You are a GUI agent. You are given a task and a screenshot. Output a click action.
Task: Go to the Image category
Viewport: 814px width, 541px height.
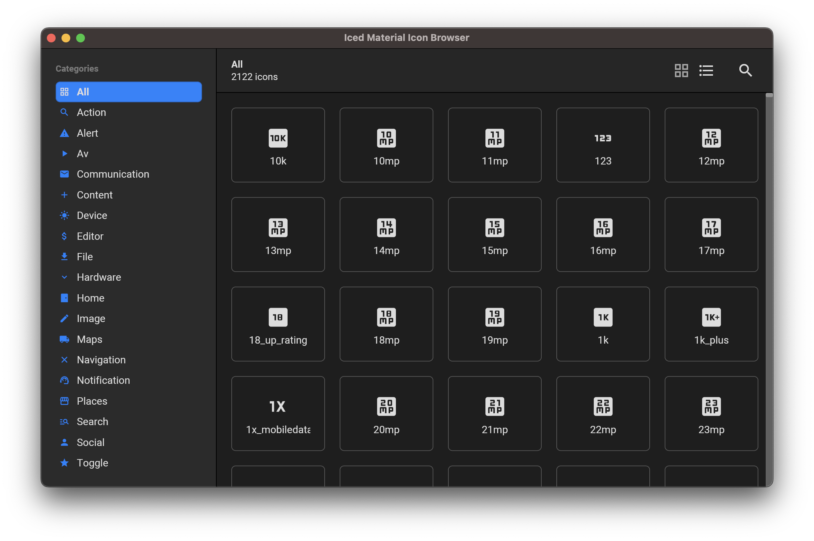point(129,318)
